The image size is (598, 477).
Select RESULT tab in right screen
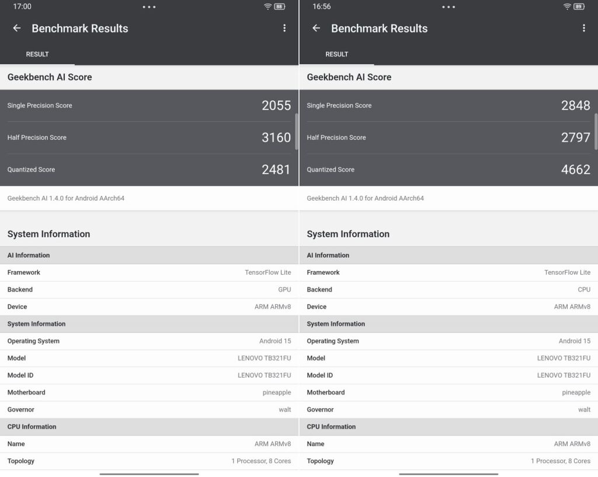pos(337,54)
